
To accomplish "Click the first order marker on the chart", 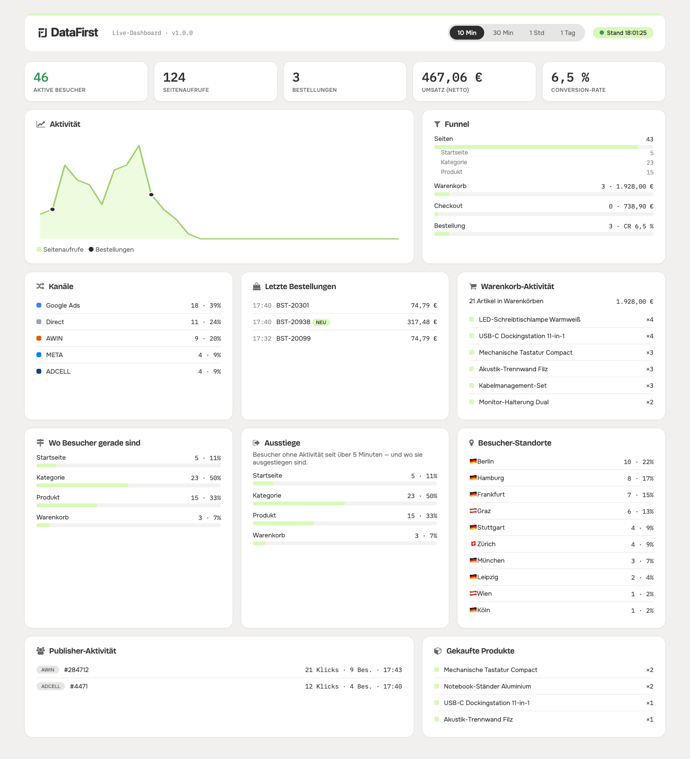I will (x=52, y=209).
